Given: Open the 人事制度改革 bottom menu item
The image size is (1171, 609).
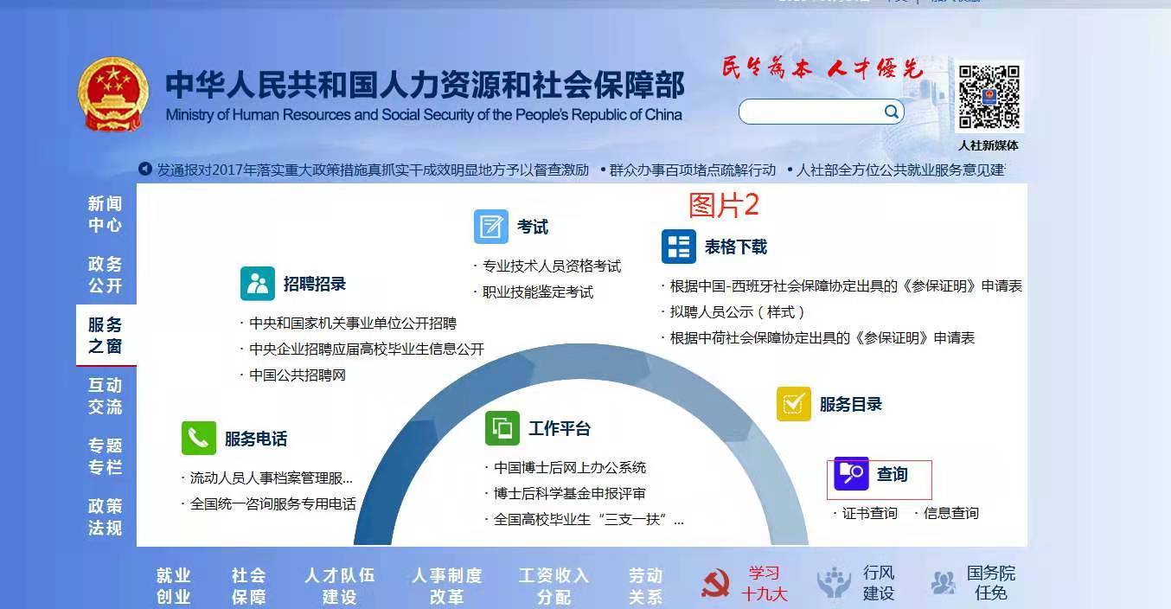Looking at the screenshot, I should pos(447,587).
